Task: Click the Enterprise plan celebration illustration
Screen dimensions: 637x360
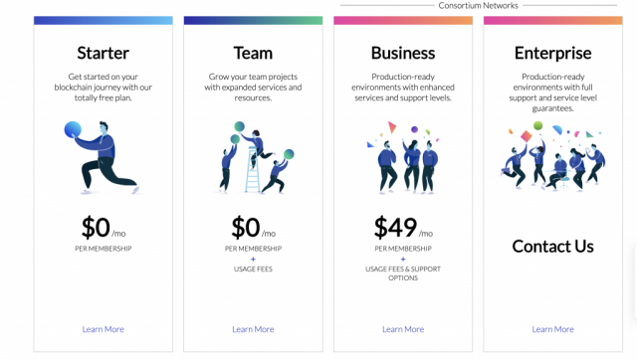Action: pos(553,155)
